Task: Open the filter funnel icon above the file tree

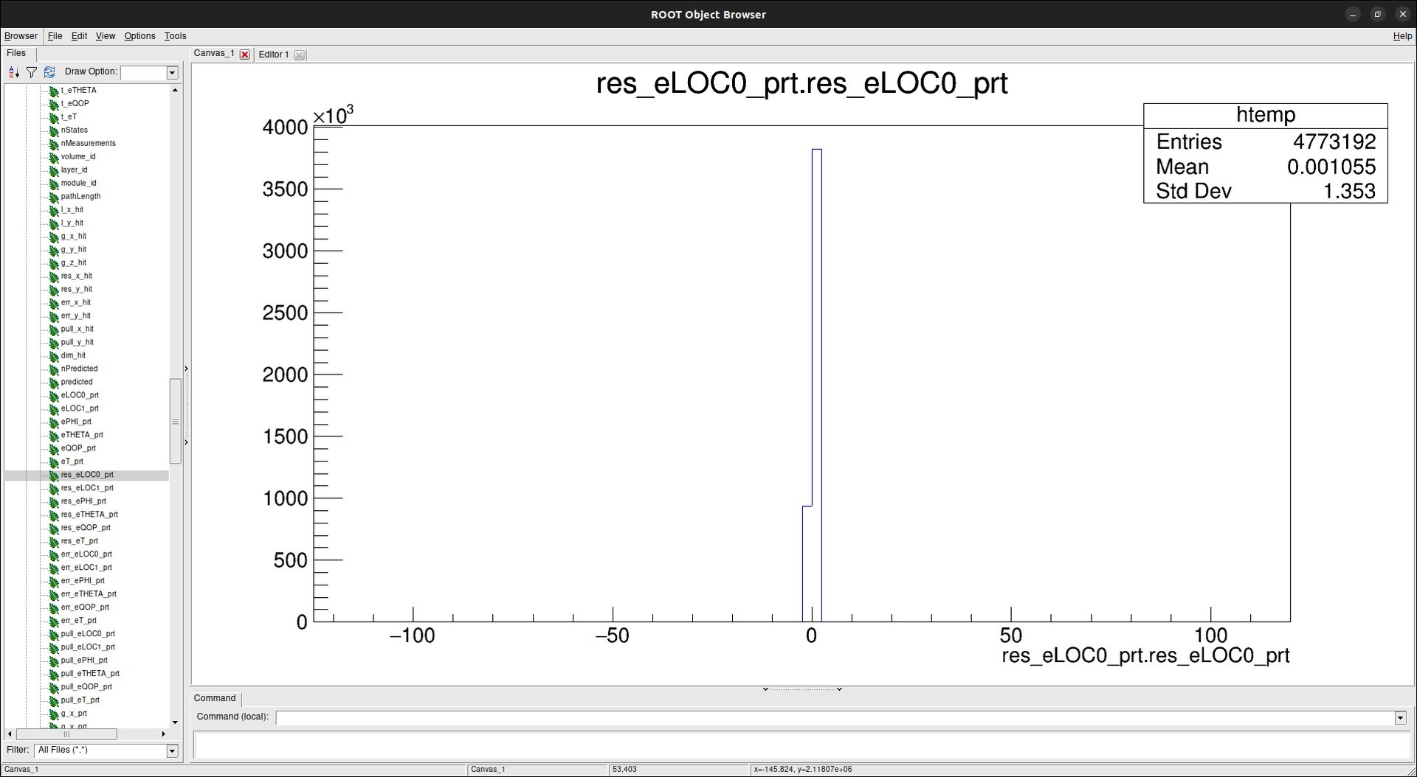Action: (31, 72)
